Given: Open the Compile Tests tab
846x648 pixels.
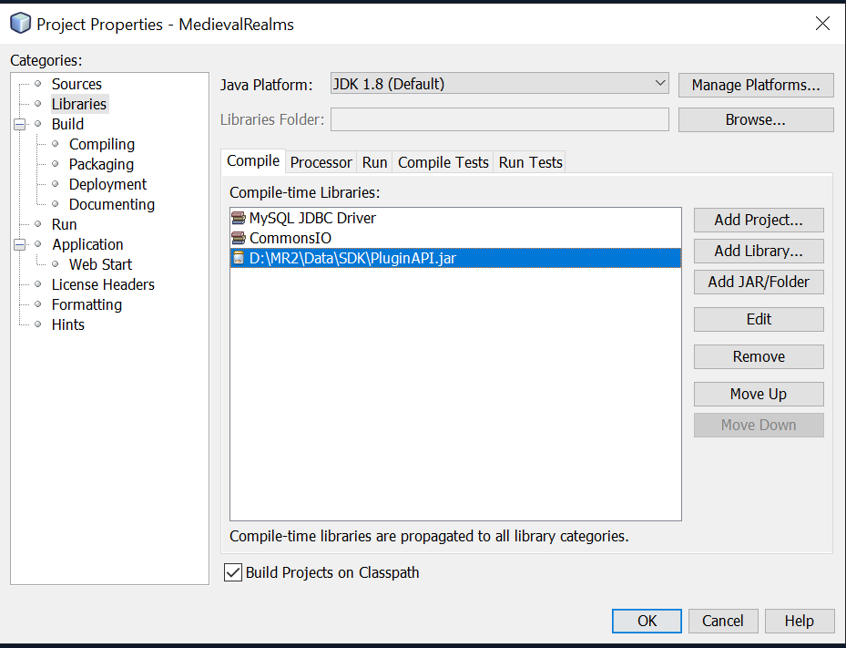Looking at the screenshot, I should [x=443, y=162].
